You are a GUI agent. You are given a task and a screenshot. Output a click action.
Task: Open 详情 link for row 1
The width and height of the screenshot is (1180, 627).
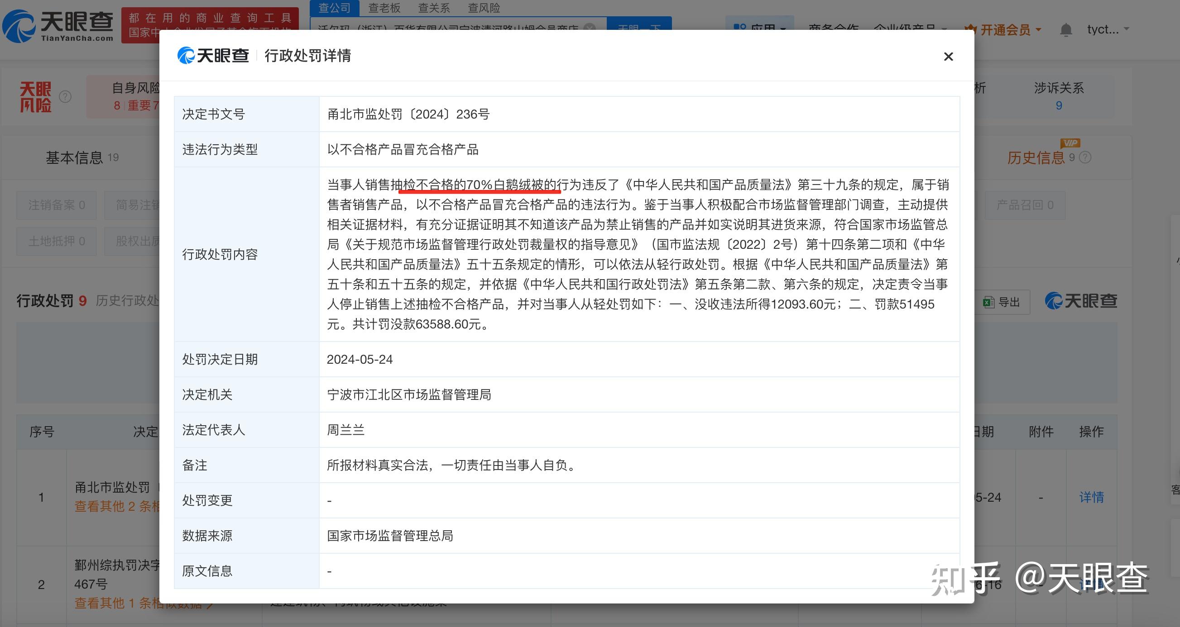tap(1091, 497)
